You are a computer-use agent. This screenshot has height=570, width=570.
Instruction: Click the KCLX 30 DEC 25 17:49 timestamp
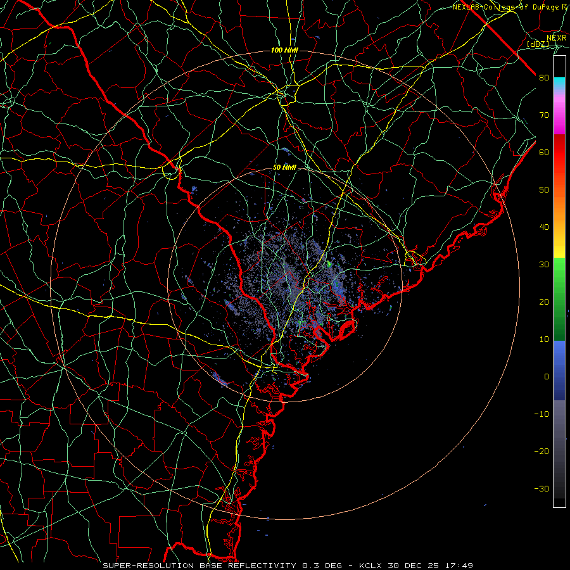[x=416, y=566]
